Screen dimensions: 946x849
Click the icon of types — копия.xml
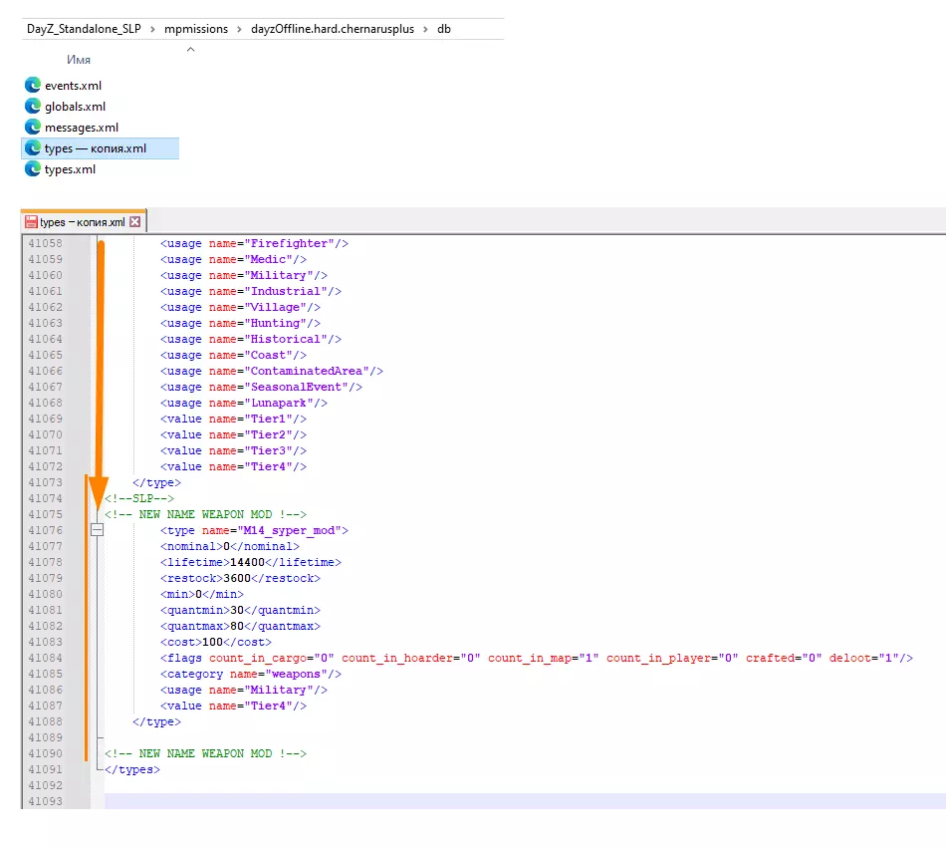pyautogui.click(x=32, y=148)
